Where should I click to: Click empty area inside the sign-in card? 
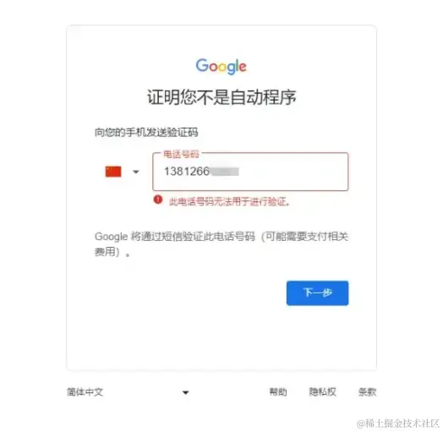(221, 336)
